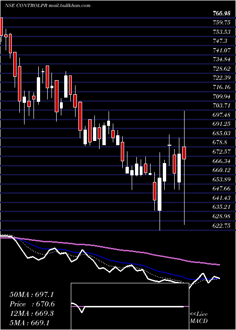Select the 697.48 price axis label

coord(221,115)
